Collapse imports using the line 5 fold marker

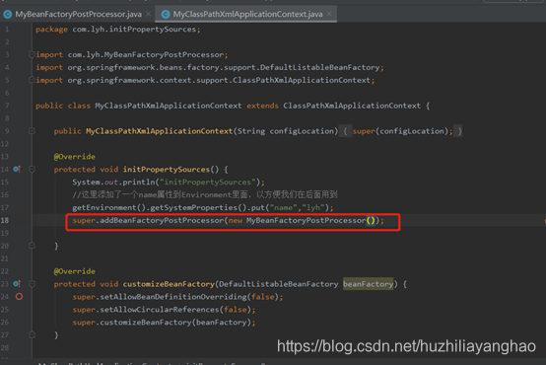click(32, 80)
